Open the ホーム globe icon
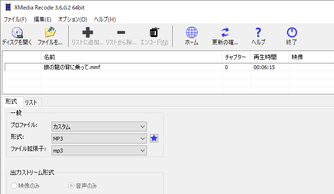The image size is (334, 194). 192,32
